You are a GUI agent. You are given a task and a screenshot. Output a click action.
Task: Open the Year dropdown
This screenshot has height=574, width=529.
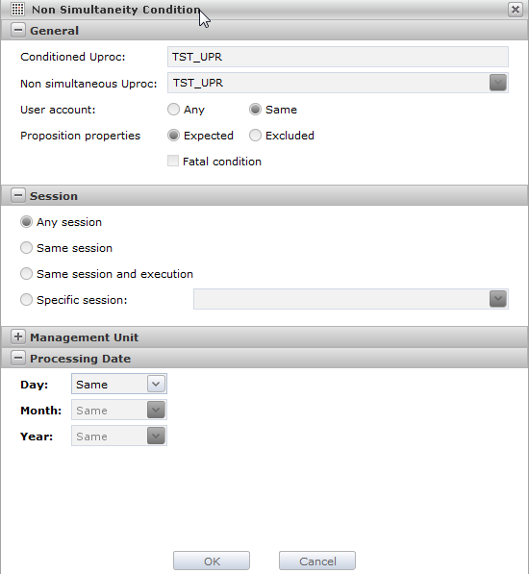(156, 436)
